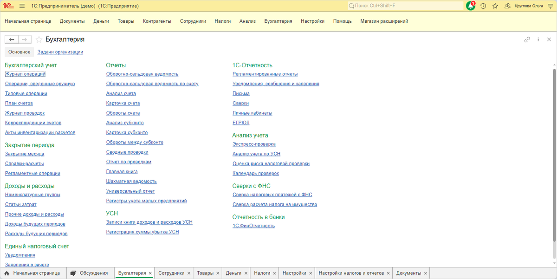Viewport: 557px width, 279px height.
Task: Open notifications bell icon
Action: pyautogui.click(x=471, y=6)
